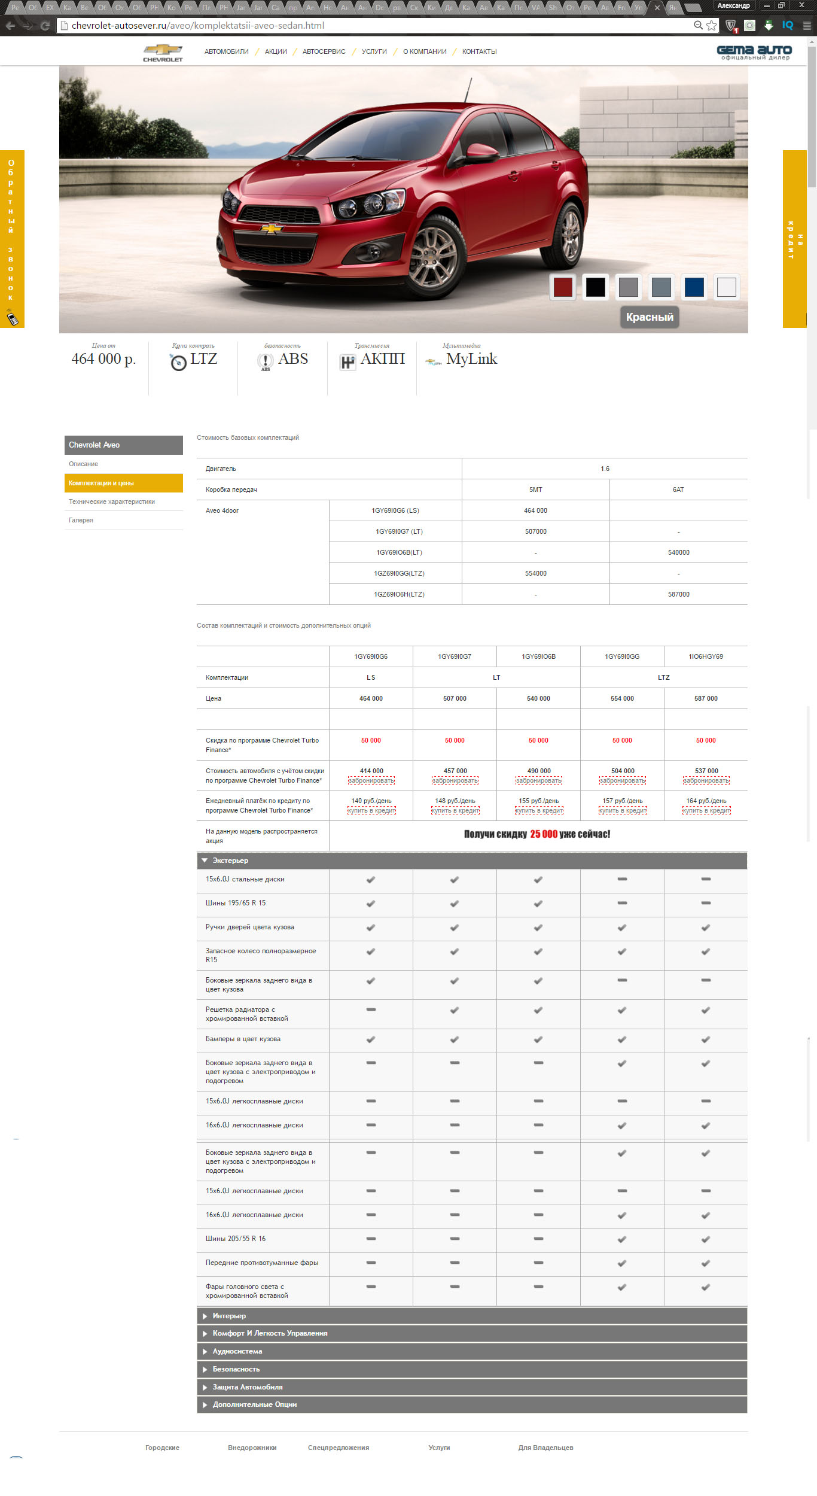Click the MyLink multimedia icon
This screenshot has height=1496, width=817.
coord(433,361)
